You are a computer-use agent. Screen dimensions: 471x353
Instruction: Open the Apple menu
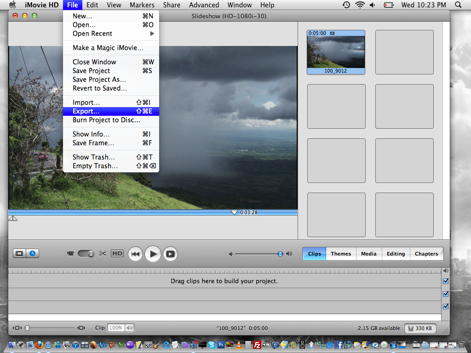click(x=12, y=5)
